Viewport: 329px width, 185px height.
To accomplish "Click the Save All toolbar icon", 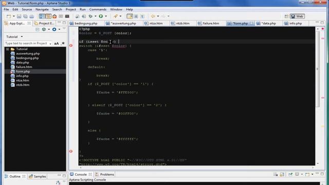I will click(25, 16).
